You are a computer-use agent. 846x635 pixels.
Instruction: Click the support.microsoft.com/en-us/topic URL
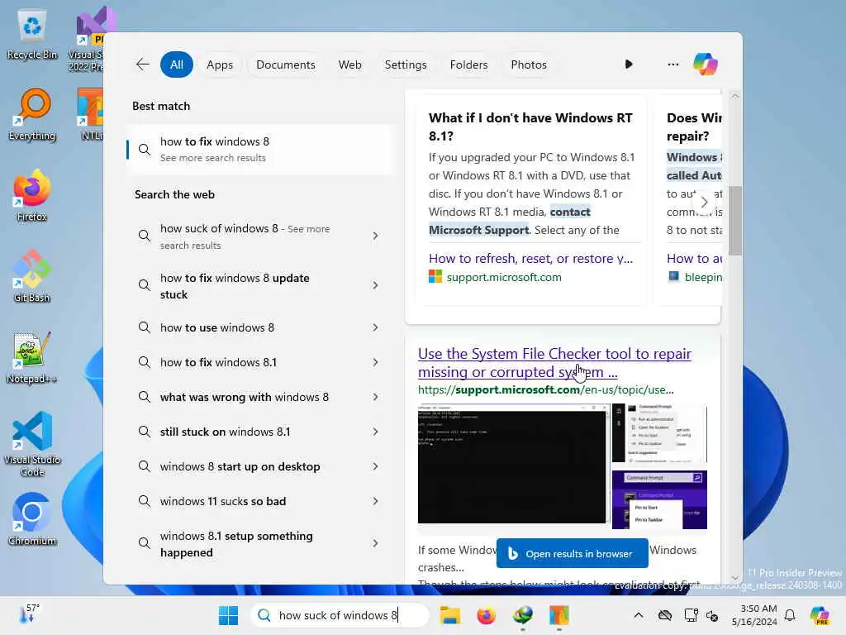click(545, 389)
